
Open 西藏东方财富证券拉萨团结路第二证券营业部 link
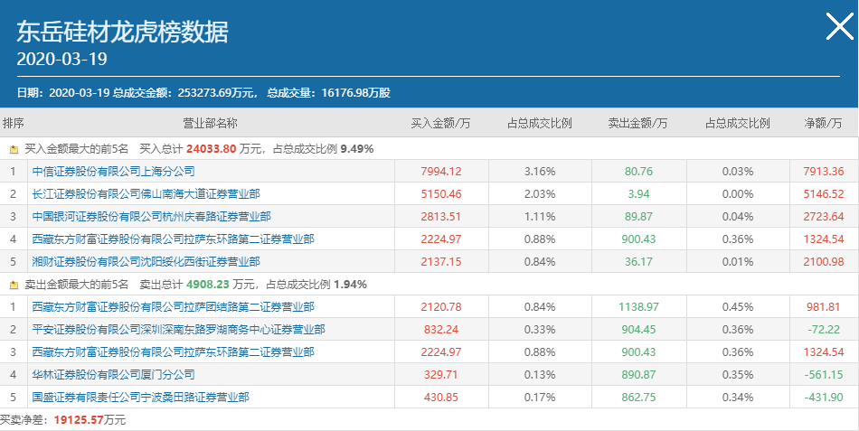tap(173, 307)
